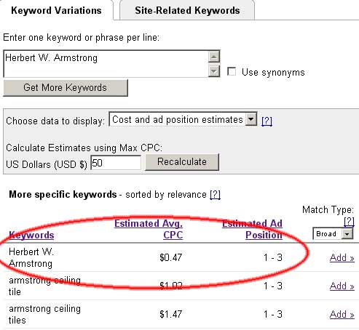Enable the Use synonyms checkbox
This screenshot has height=330, width=359.
pos(232,72)
